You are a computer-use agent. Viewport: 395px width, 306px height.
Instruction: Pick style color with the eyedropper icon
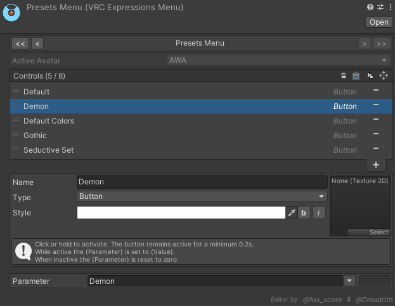click(292, 213)
